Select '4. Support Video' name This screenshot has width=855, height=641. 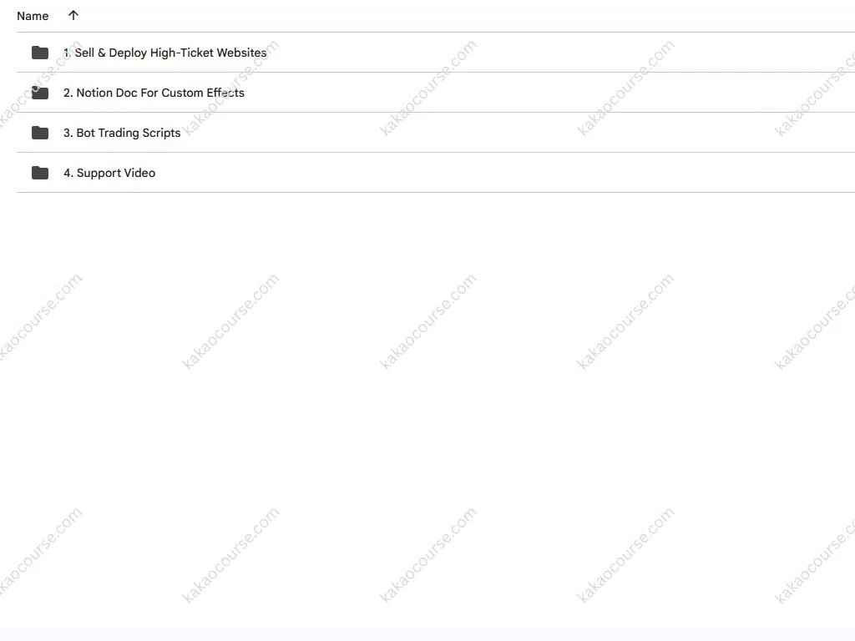coord(109,173)
